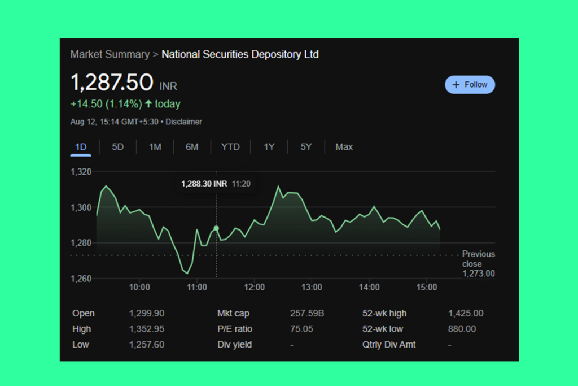Go back to Market Summary

tap(110, 54)
